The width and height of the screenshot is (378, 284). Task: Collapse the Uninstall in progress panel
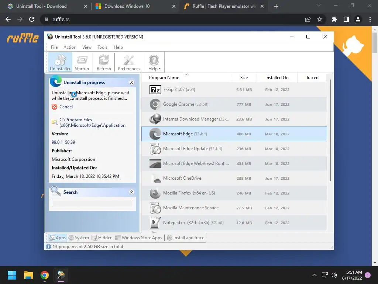pyautogui.click(x=132, y=82)
